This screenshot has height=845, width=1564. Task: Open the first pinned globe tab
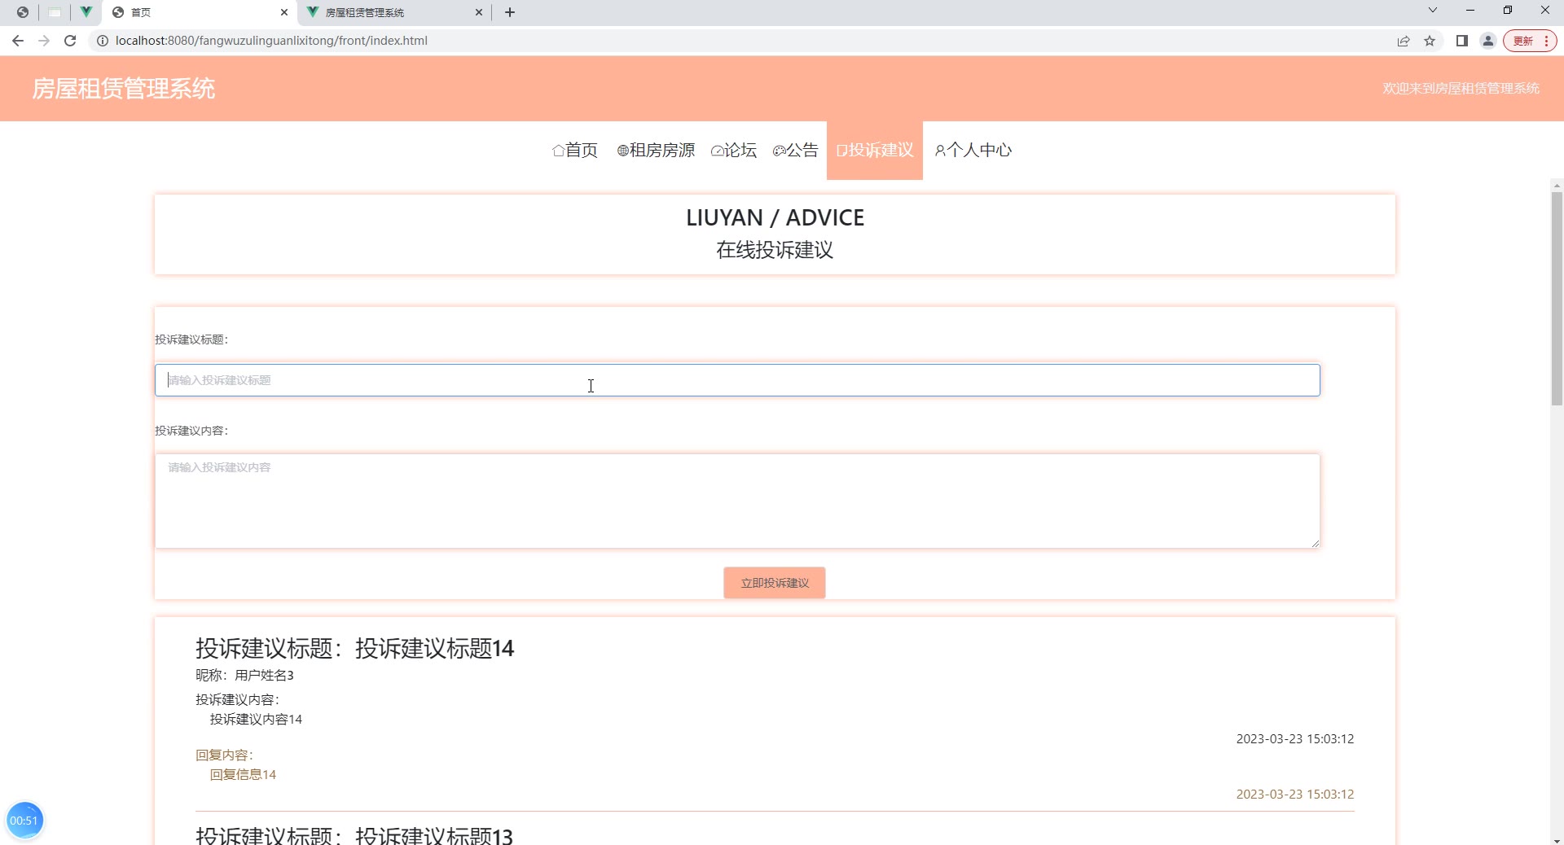pos(23,12)
